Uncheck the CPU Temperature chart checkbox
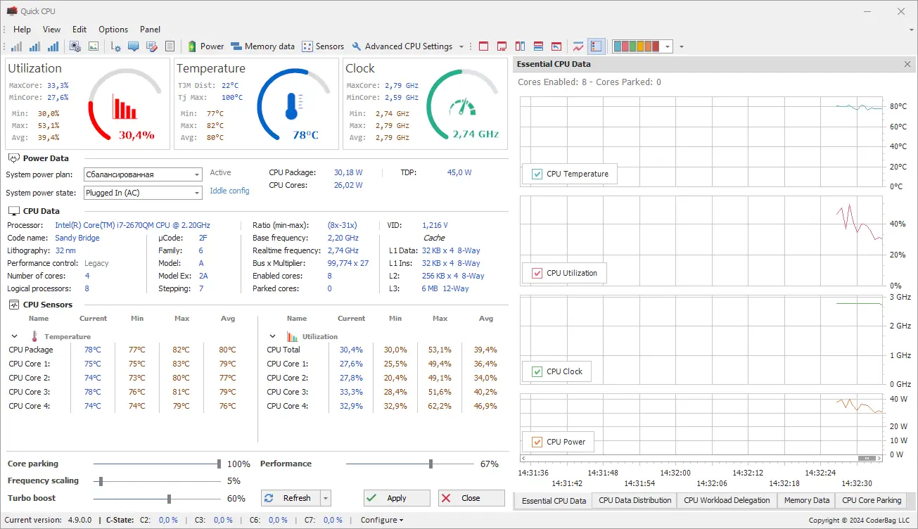 point(537,174)
